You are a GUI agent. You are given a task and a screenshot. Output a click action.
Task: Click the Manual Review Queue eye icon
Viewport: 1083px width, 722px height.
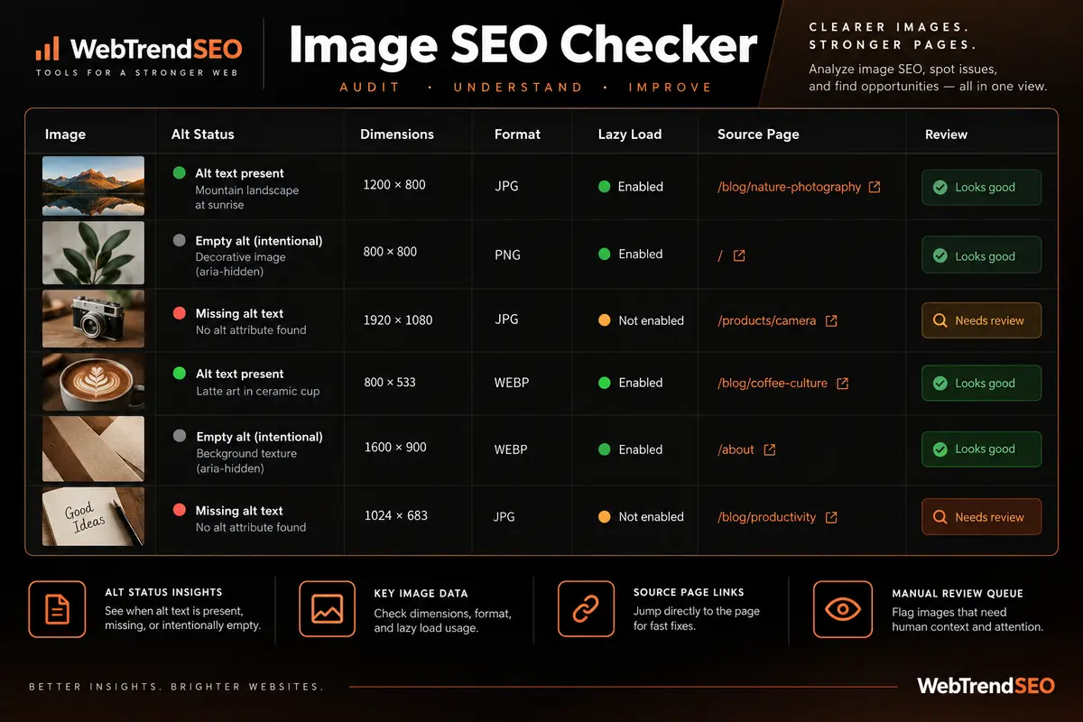(x=842, y=609)
